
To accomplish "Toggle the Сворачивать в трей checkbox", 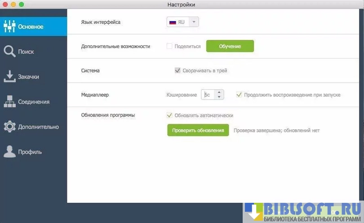I will pos(178,70).
